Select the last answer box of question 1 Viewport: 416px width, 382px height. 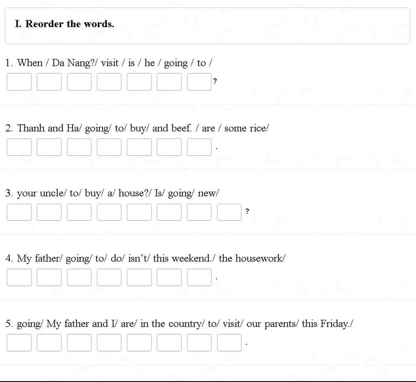pos(199,82)
